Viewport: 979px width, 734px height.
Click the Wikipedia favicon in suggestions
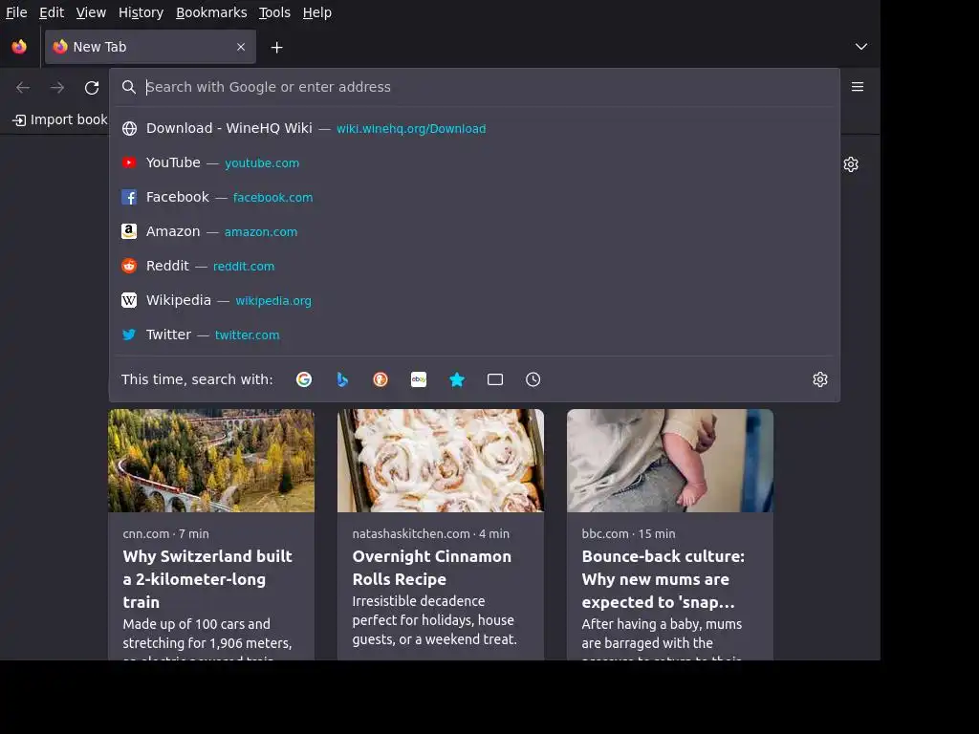coord(129,300)
